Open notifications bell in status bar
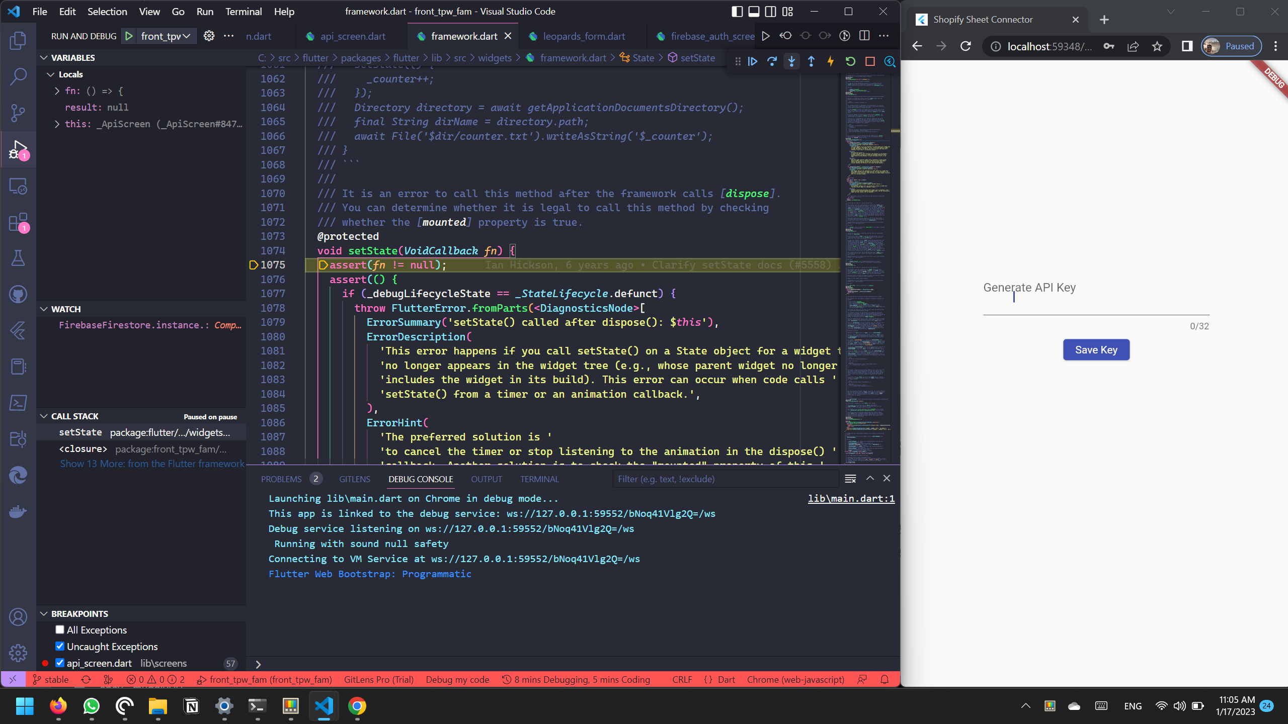 point(884,679)
